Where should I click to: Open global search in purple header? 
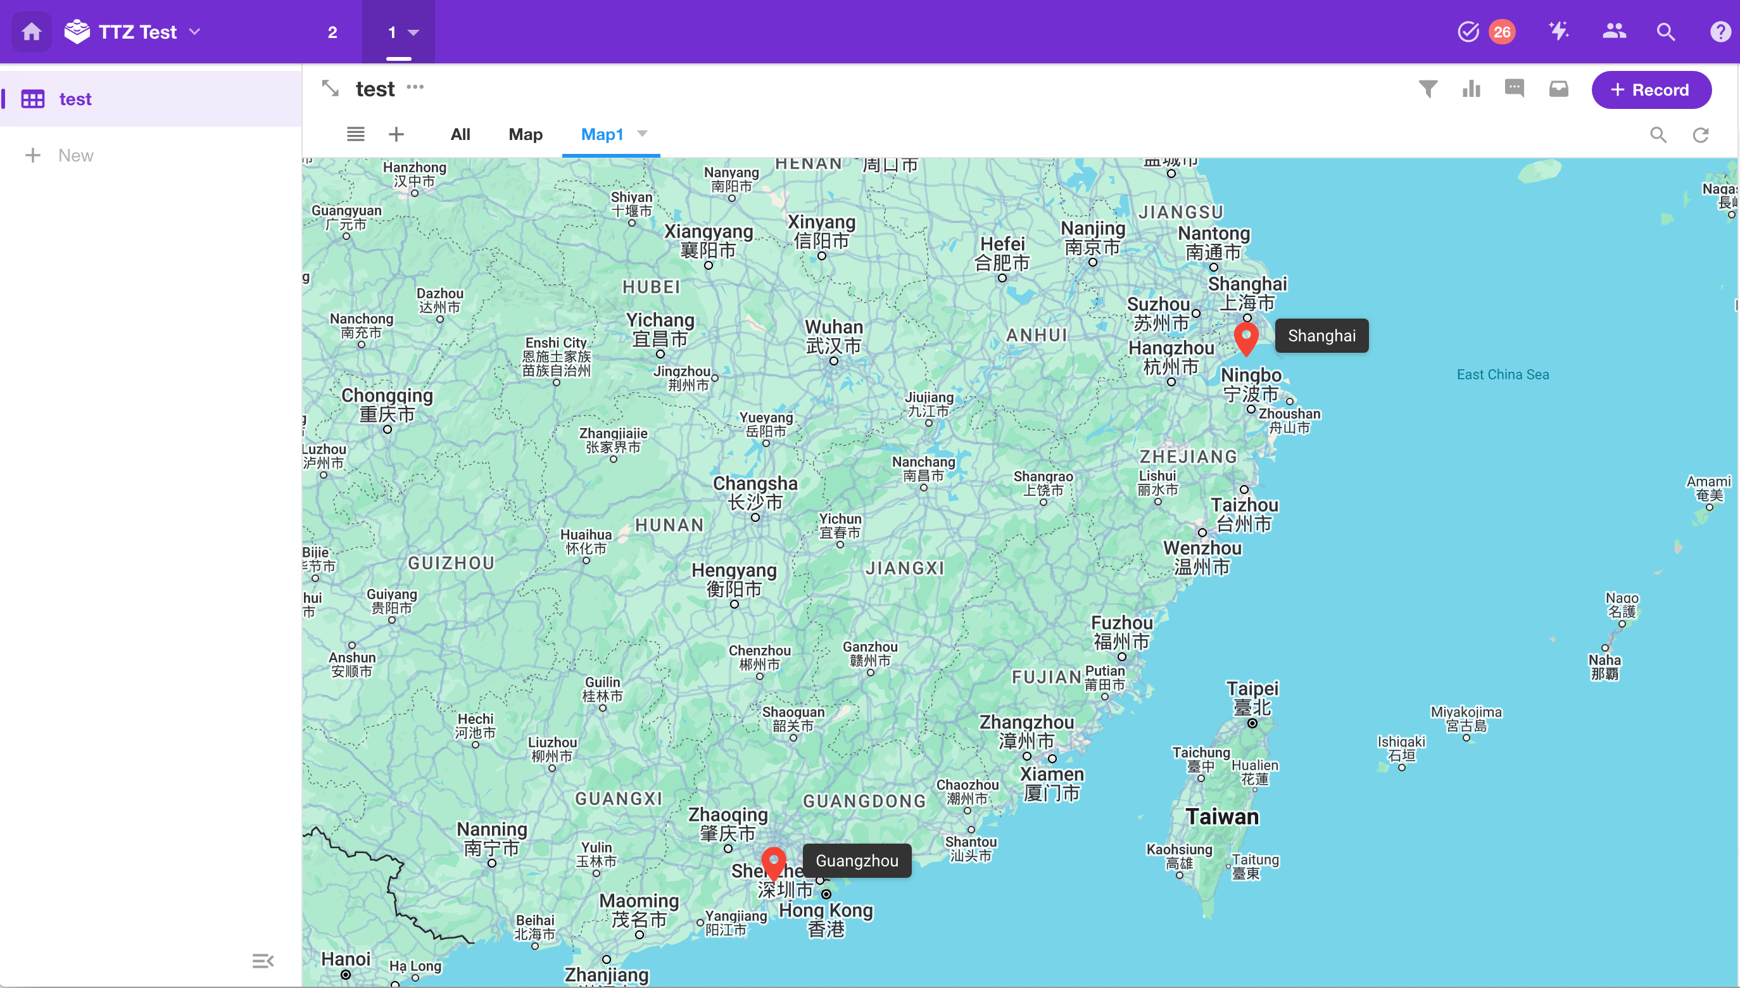pyautogui.click(x=1666, y=32)
